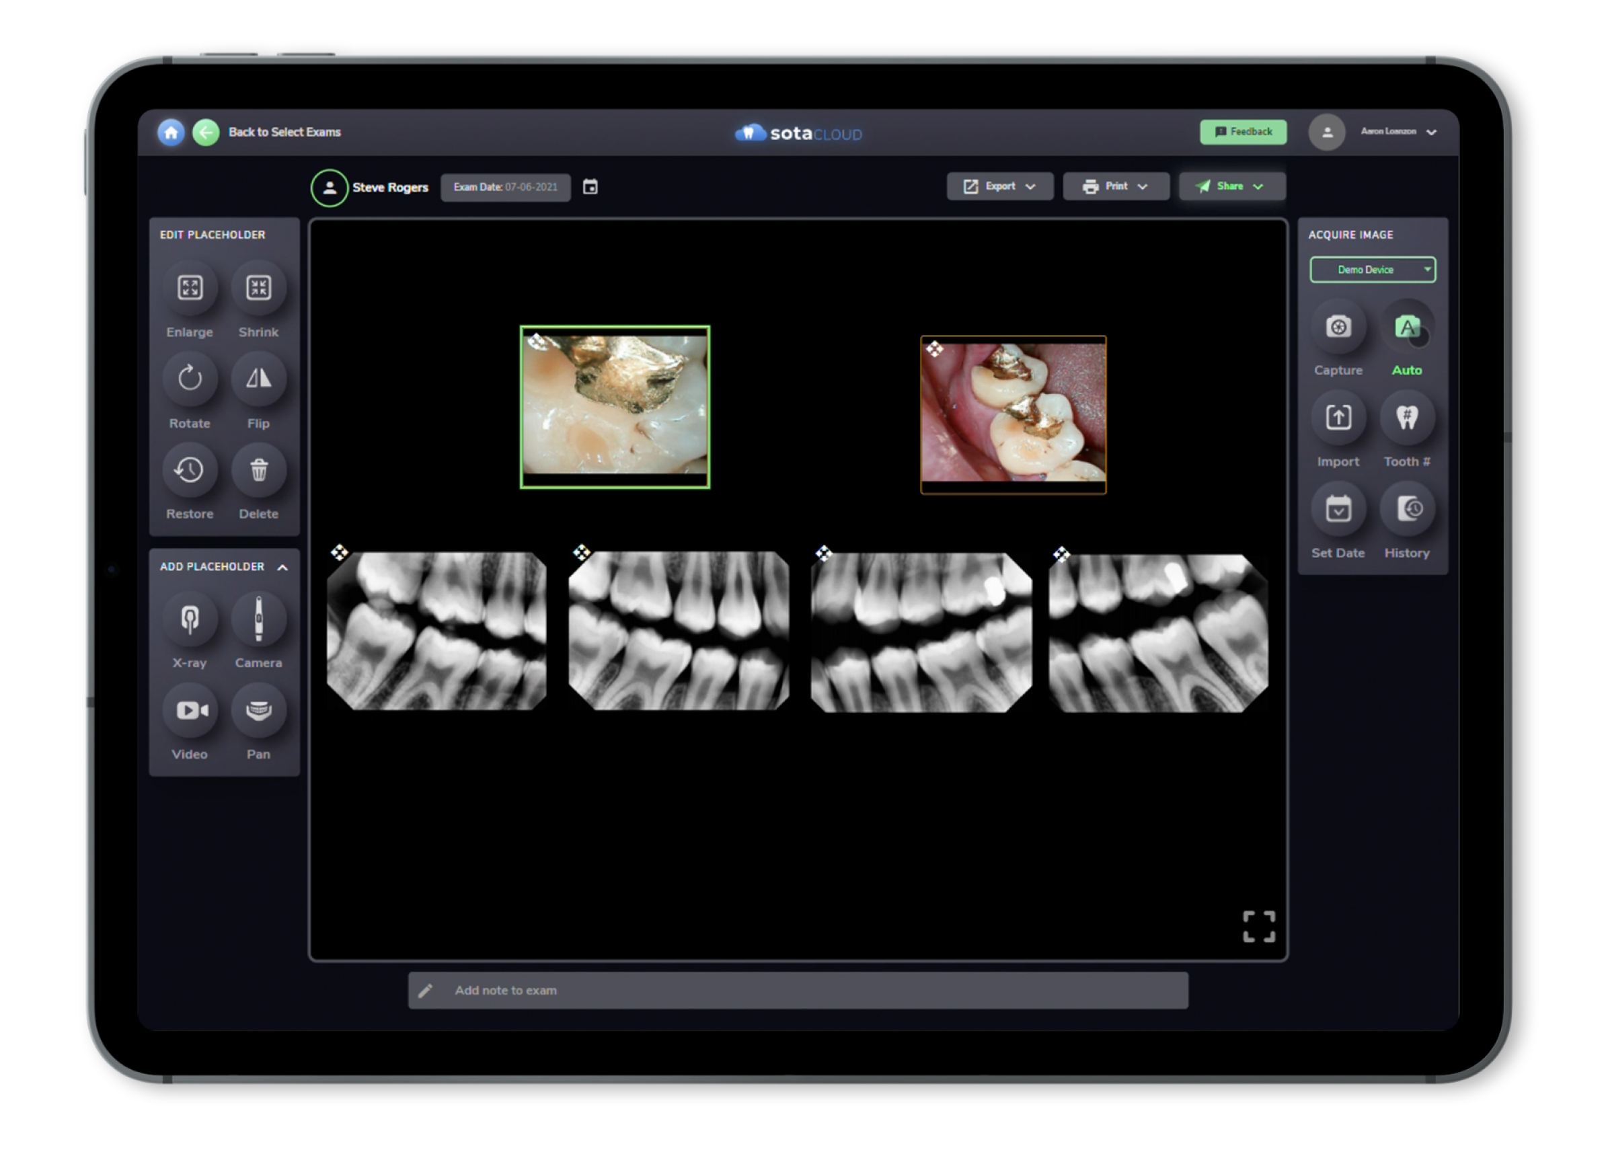Rotate the selected image

189,379
